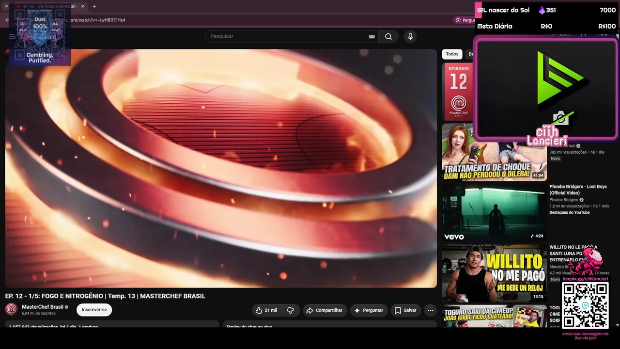This screenshot has width=620, height=349.
Task: Open MasterChef Brasil channel avatar
Action: [x=11, y=309]
